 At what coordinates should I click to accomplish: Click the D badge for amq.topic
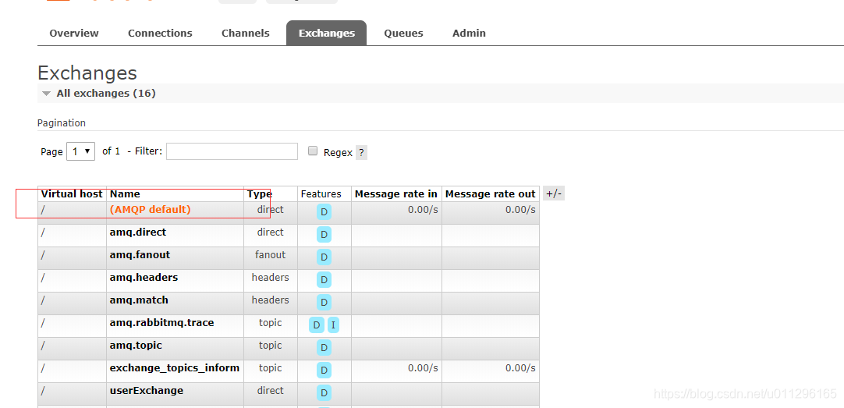(324, 347)
